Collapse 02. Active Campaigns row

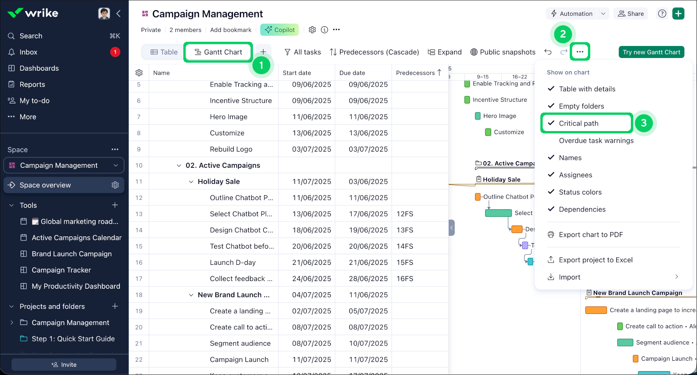(x=179, y=165)
